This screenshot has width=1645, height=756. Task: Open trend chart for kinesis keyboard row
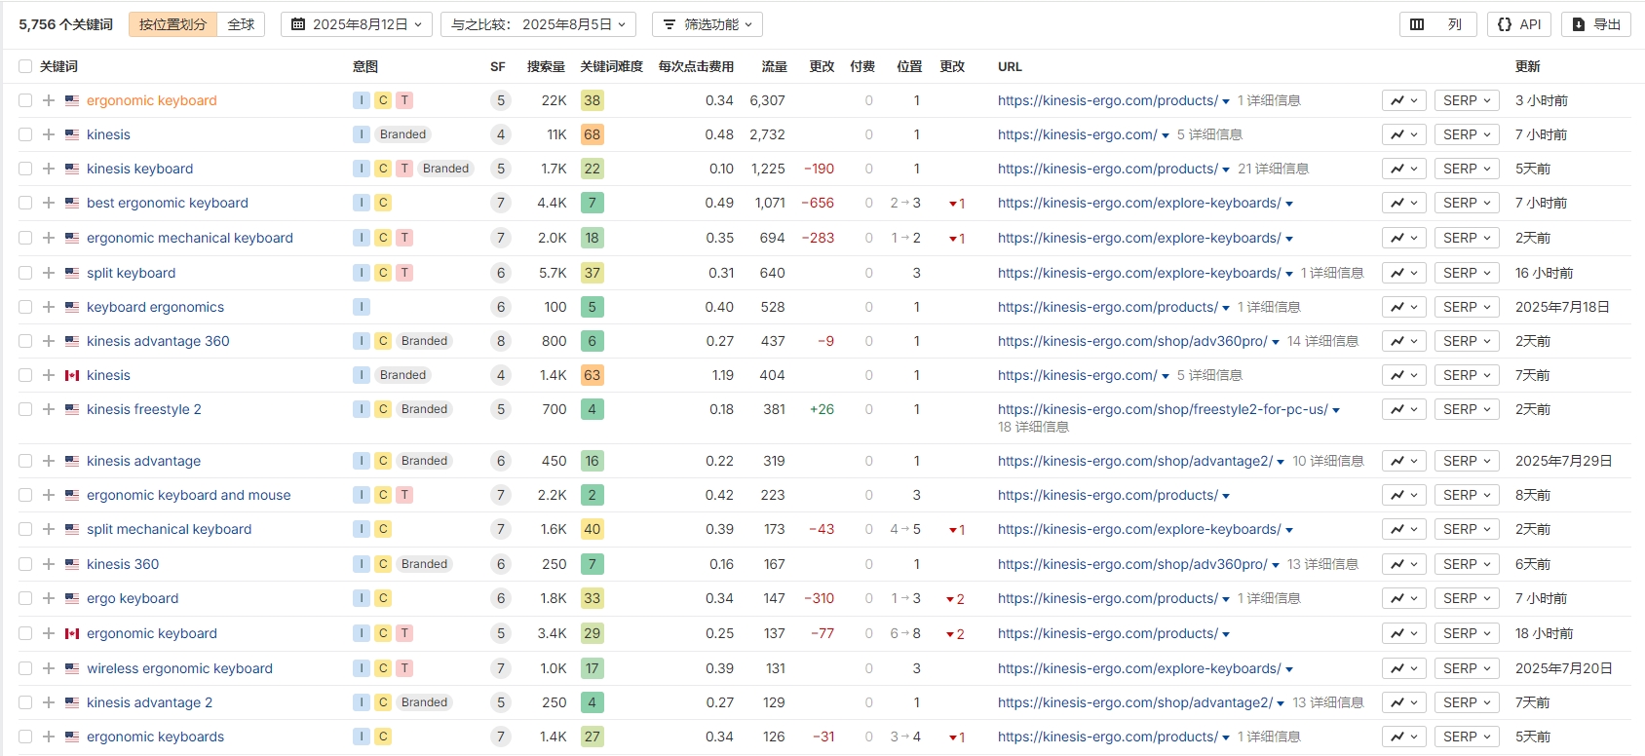point(1404,169)
